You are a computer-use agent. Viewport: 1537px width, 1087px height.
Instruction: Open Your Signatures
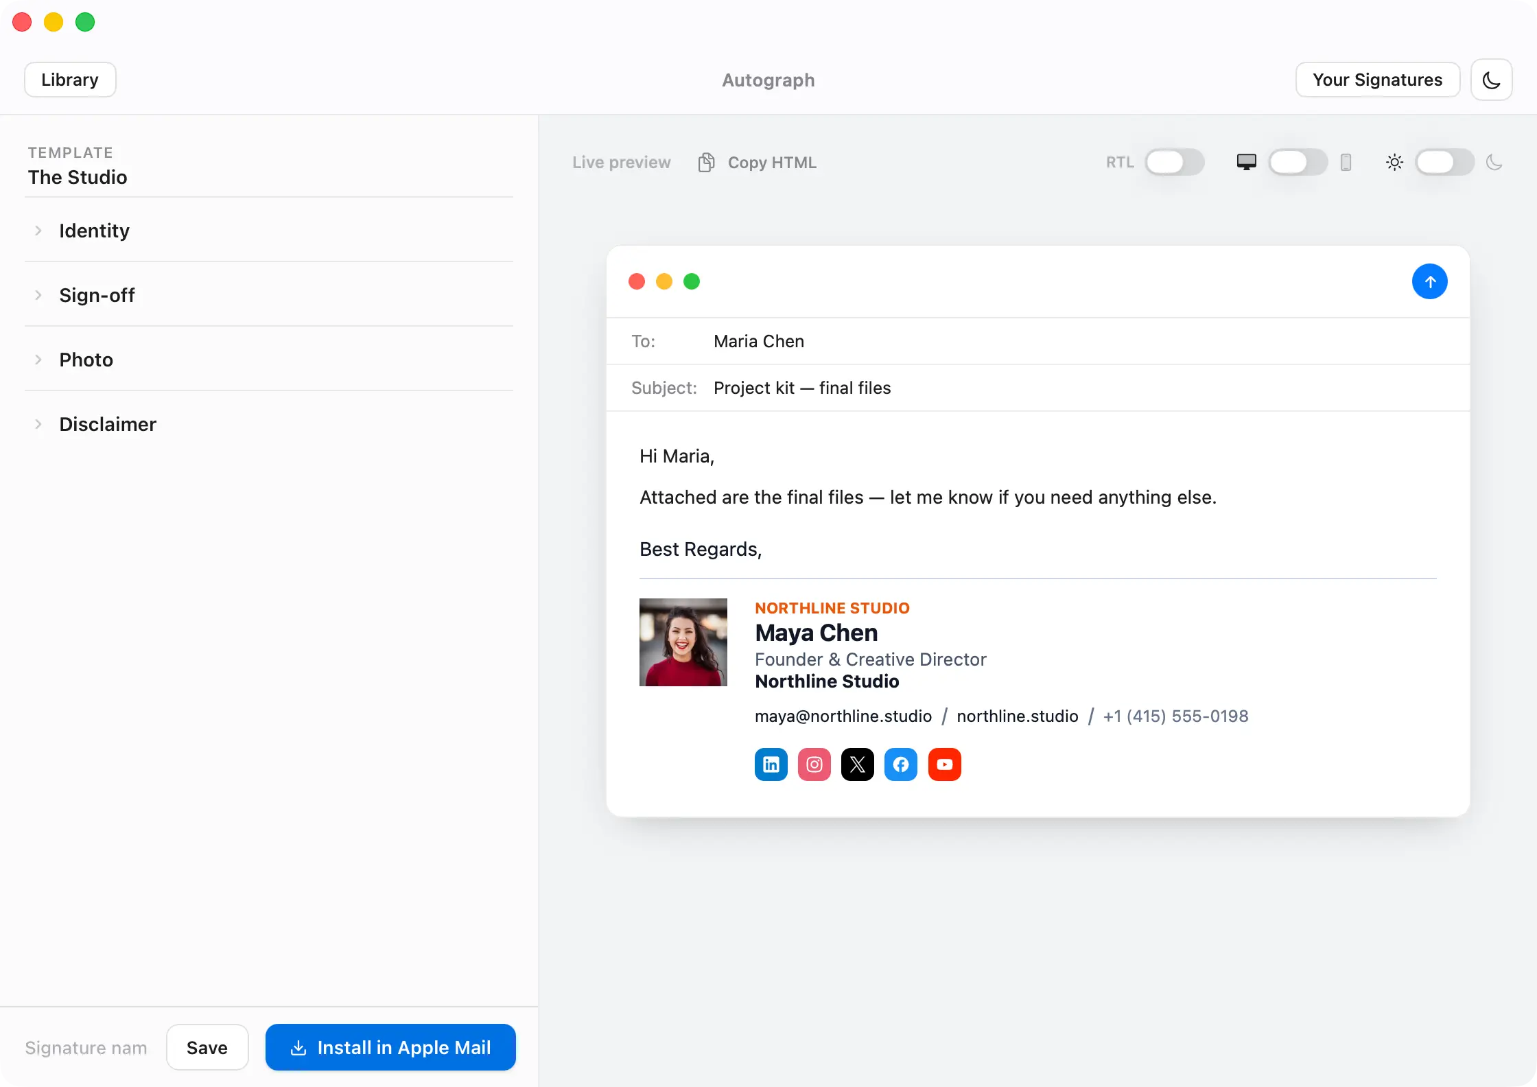click(1377, 80)
